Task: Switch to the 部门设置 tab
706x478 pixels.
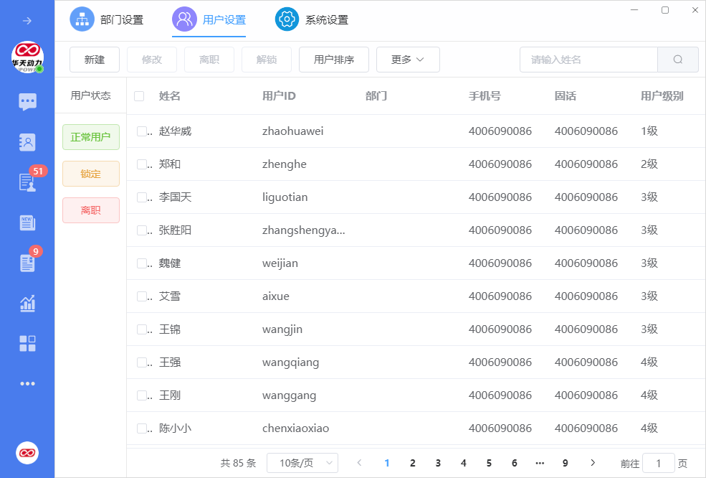Action: [108, 19]
